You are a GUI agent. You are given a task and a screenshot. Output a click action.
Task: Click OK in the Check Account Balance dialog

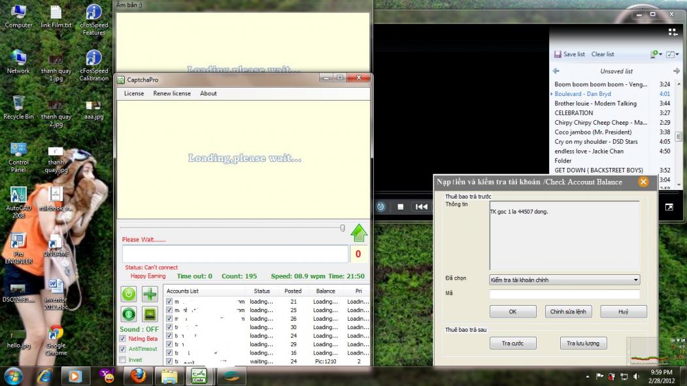512,312
